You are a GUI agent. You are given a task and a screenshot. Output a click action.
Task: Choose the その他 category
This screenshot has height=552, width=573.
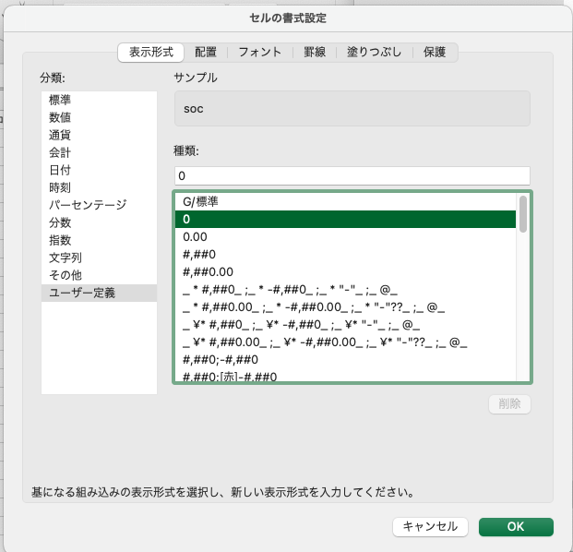[99, 275]
